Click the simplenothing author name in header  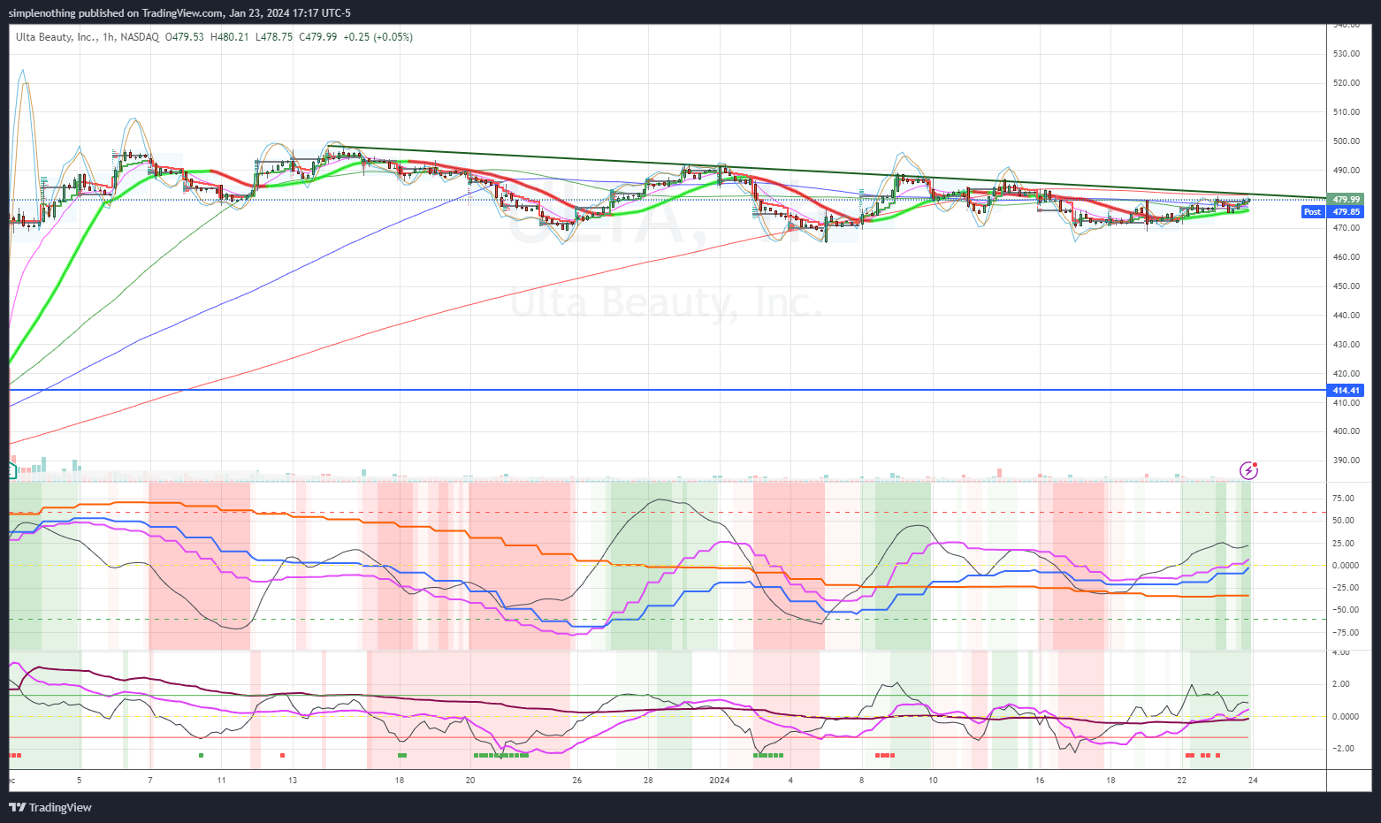(43, 13)
